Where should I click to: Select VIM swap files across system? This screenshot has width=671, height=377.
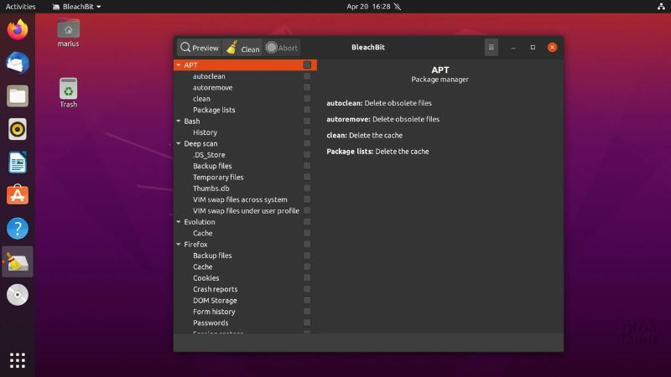click(x=245, y=199)
